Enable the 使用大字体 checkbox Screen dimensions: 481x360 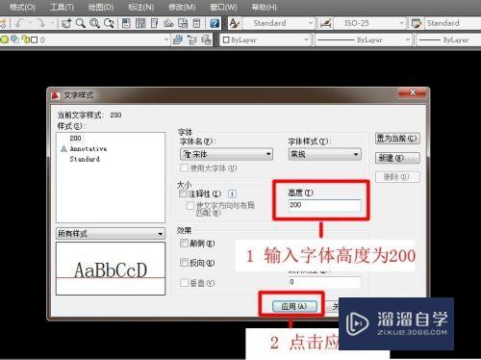(x=184, y=167)
